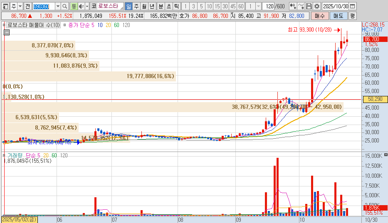Select the 일 daily chart period

129,6
